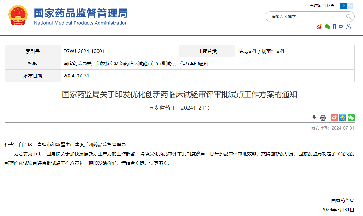Switch language to English (En)
The height and width of the screenshot is (216, 363).
pos(350,6)
